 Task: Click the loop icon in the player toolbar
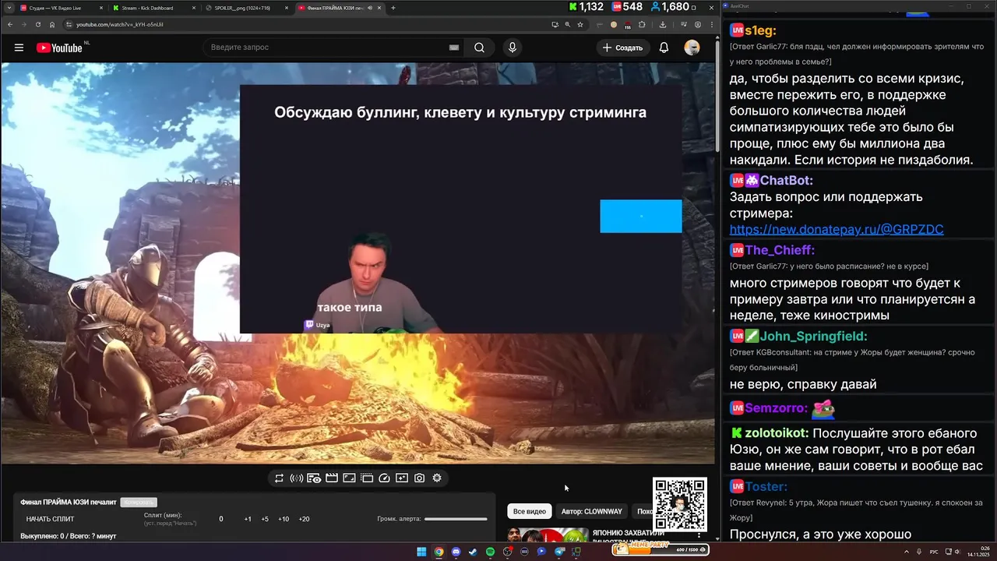pyautogui.click(x=279, y=478)
